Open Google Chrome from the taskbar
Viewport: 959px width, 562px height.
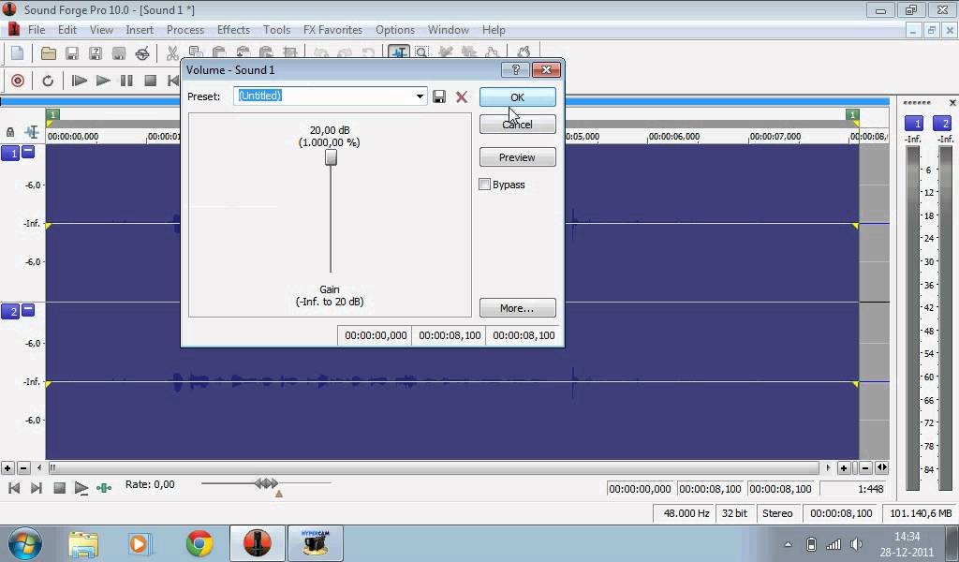point(199,543)
